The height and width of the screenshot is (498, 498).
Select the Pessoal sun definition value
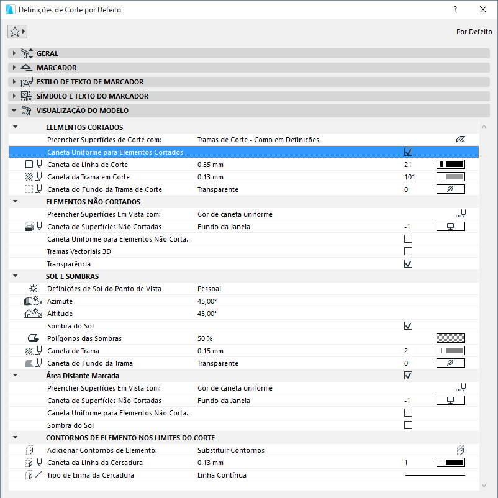coord(209,289)
